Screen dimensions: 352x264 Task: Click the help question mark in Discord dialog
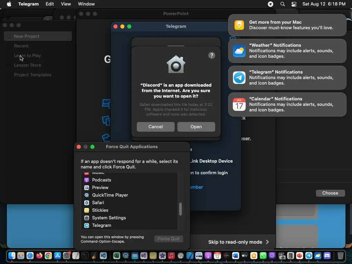click(212, 55)
